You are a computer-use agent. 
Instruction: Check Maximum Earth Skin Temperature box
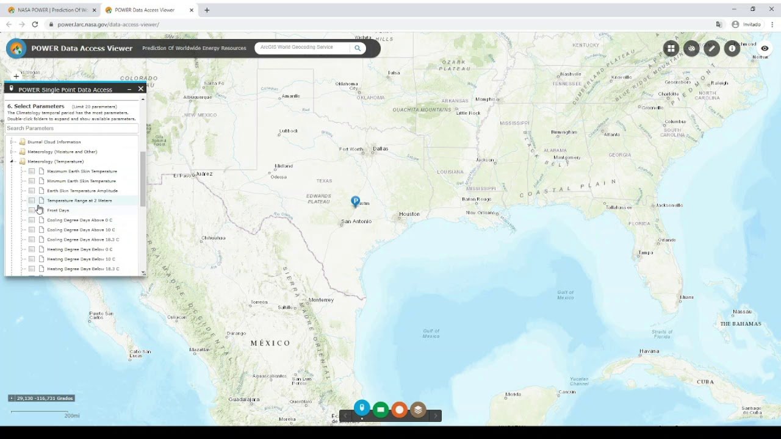pyautogui.click(x=32, y=171)
